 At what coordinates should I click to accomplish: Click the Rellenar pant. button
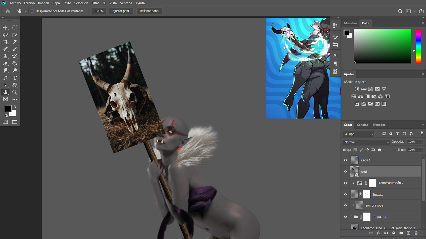point(149,11)
